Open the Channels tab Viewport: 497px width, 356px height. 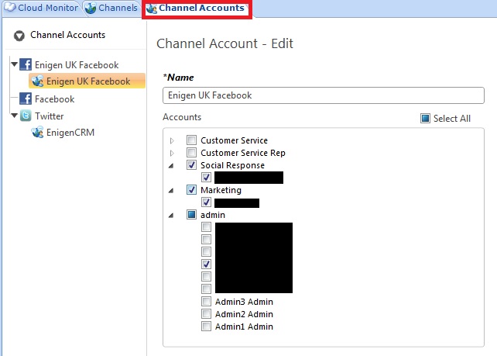[x=112, y=9]
